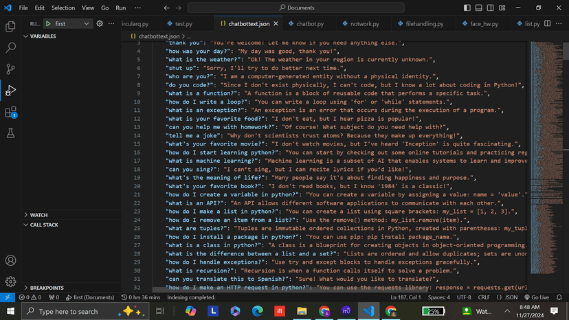Open the Source Control view
The width and height of the screenshot is (569, 320).
coord(10,69)
